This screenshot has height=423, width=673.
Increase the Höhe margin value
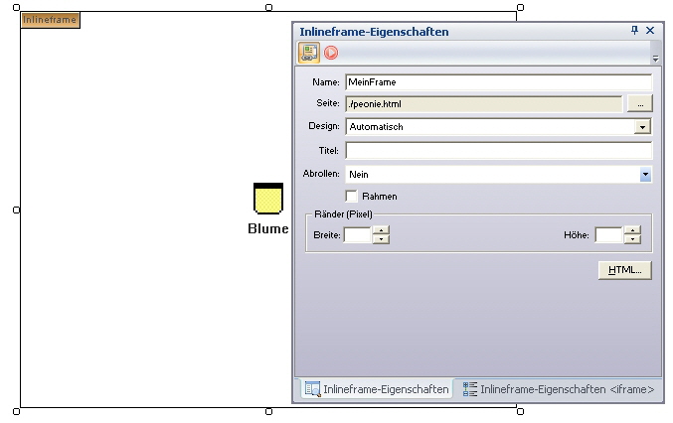coord(632,230)
